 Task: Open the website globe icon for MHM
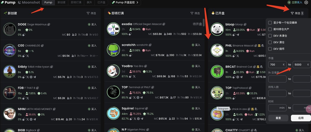tap(31, 119)
